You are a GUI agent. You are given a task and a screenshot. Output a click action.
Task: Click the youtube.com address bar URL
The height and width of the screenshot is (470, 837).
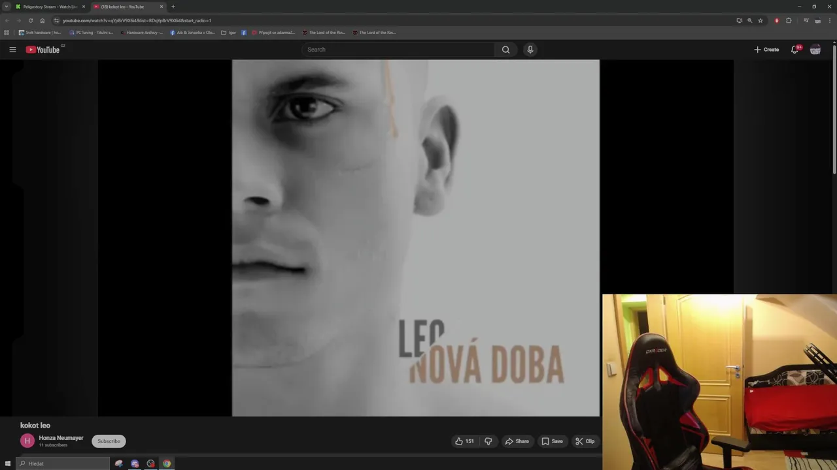point(137,20)
